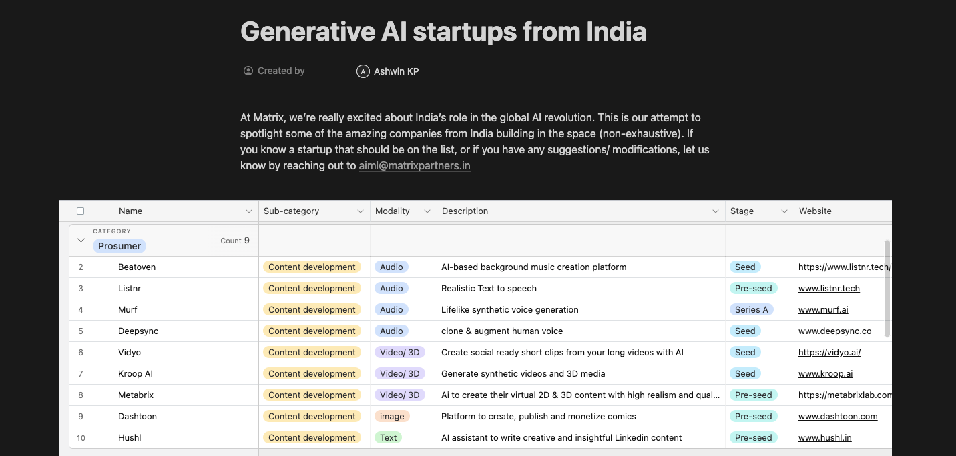Open the www.dashtoon.com website link
Screen dimensions: 956x456
tap(838, 417)
